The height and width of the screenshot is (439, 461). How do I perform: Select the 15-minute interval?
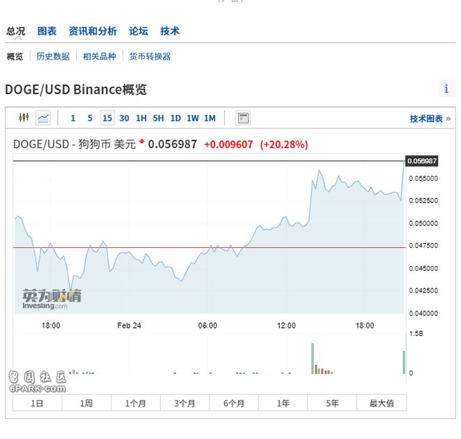[x=107, y=118]
